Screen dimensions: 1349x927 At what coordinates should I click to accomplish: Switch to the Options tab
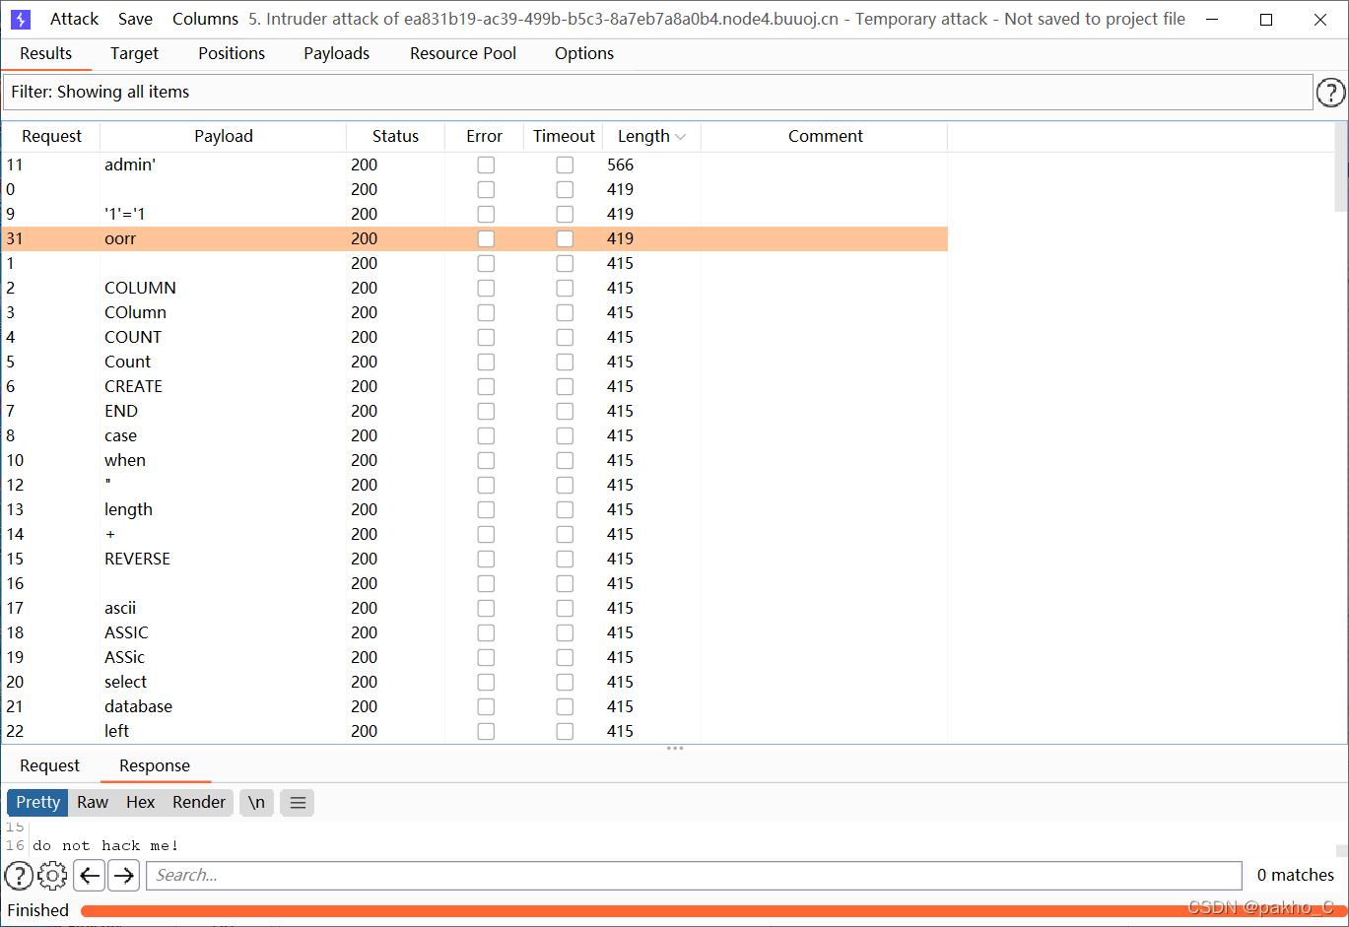pos(584,53)
